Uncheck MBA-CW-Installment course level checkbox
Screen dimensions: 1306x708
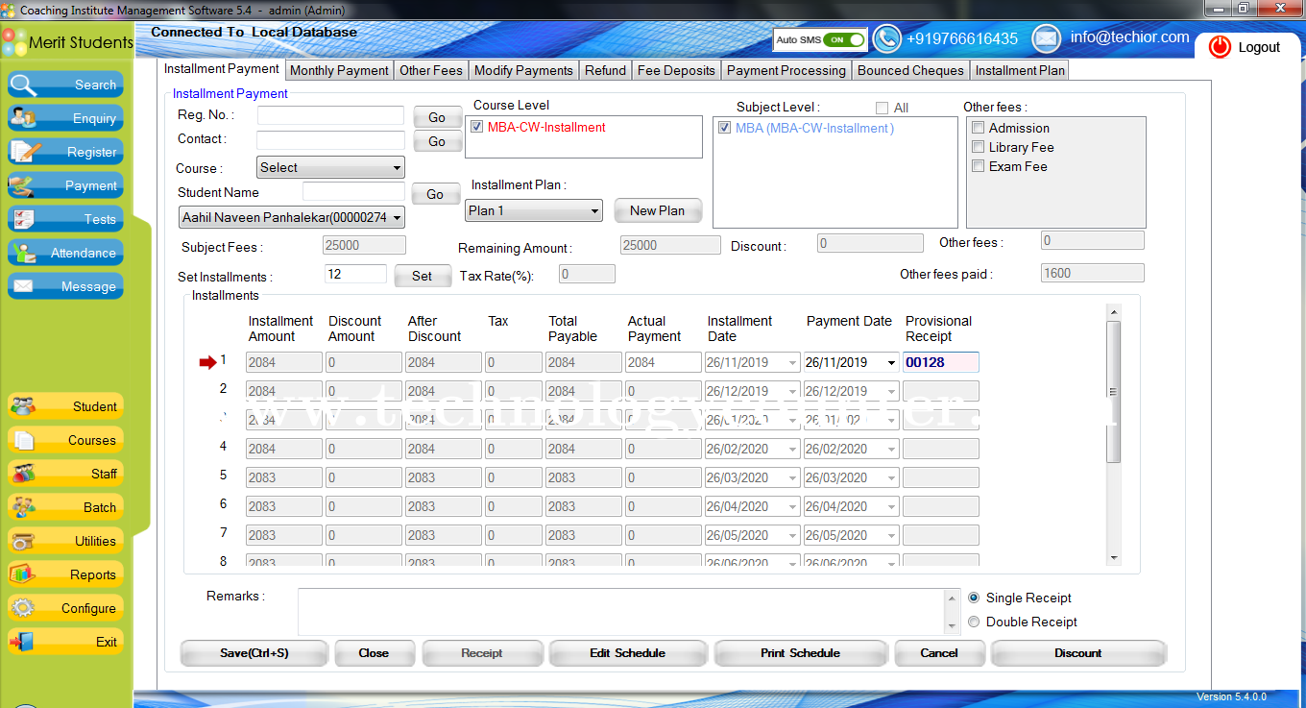click(477, 127)
